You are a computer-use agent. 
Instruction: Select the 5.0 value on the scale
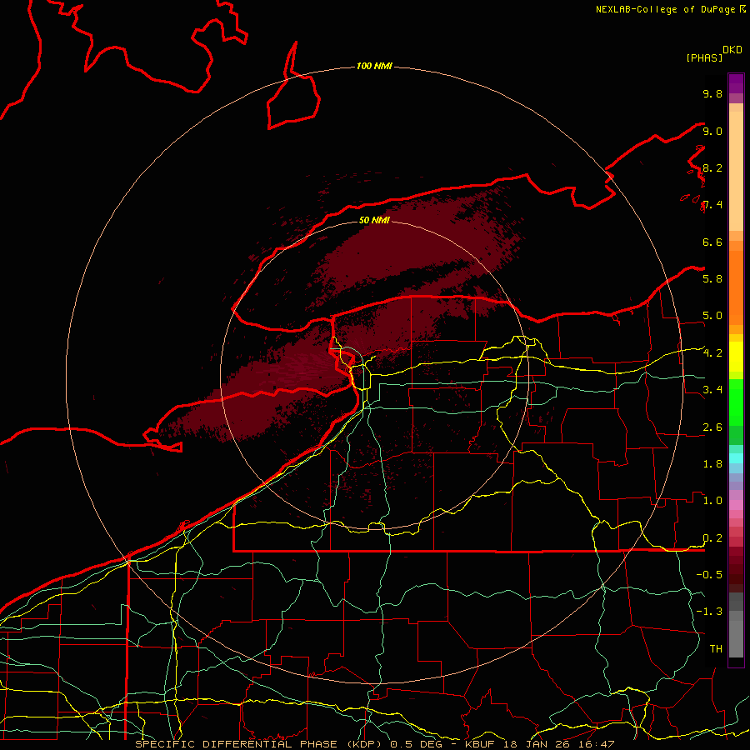tap(712, 316)
